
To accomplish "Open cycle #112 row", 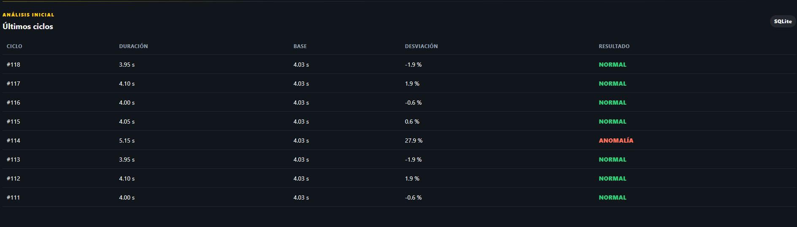I will [400, 178].
